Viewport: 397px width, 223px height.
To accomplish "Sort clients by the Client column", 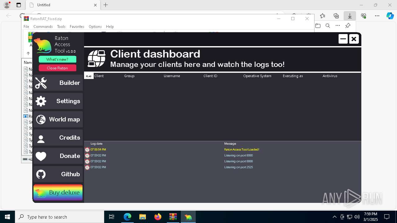I will pyautogui.click(x=99, y=76).
